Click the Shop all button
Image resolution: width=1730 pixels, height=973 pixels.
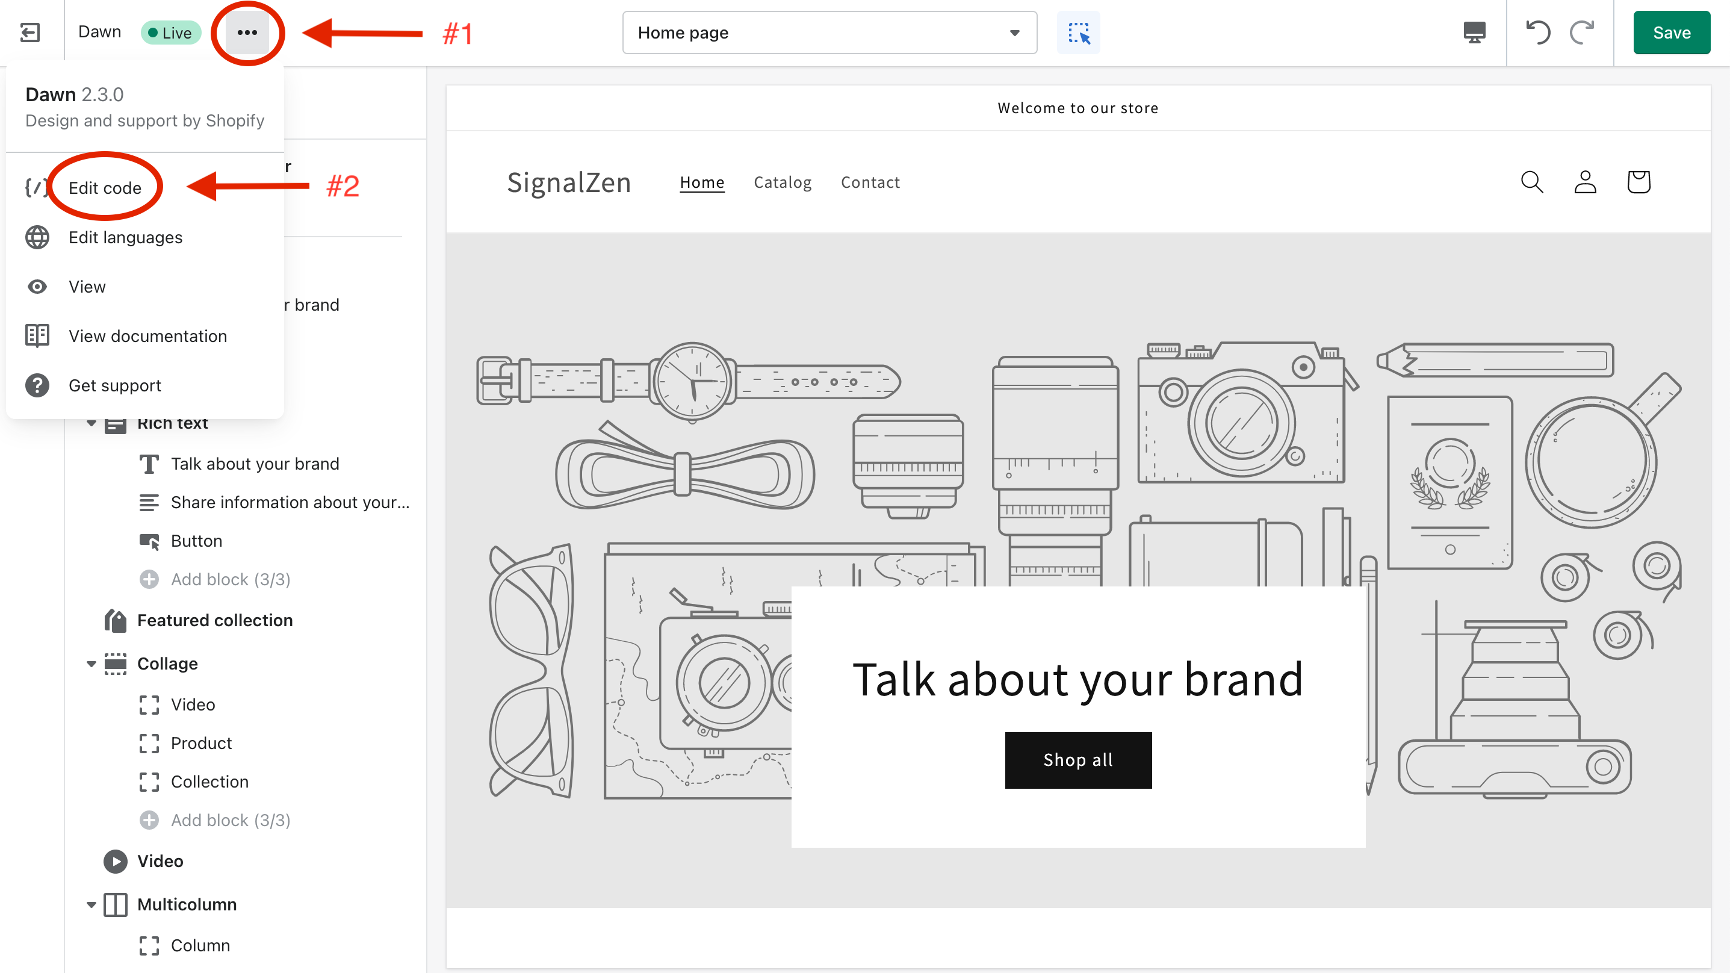(1078, 760)
